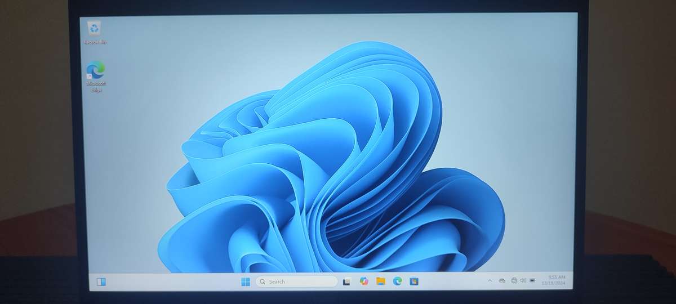This screenshot has width=676, height=304.
Task: Open the Widgets panel from taskbar
Action: (x=101, y=281)
